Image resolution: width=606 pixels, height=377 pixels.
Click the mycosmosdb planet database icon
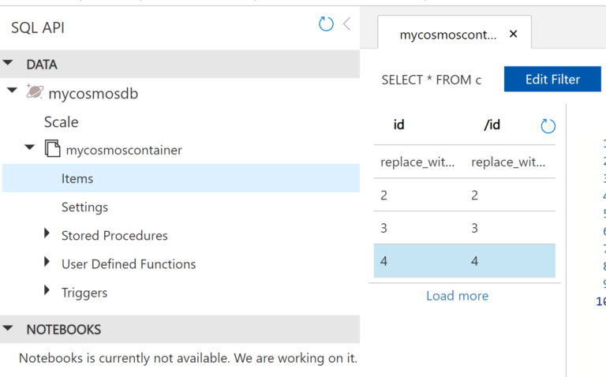pos(35,92)
